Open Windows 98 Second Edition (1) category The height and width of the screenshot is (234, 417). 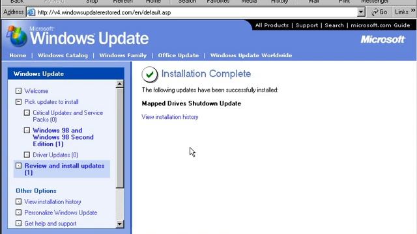63,137
